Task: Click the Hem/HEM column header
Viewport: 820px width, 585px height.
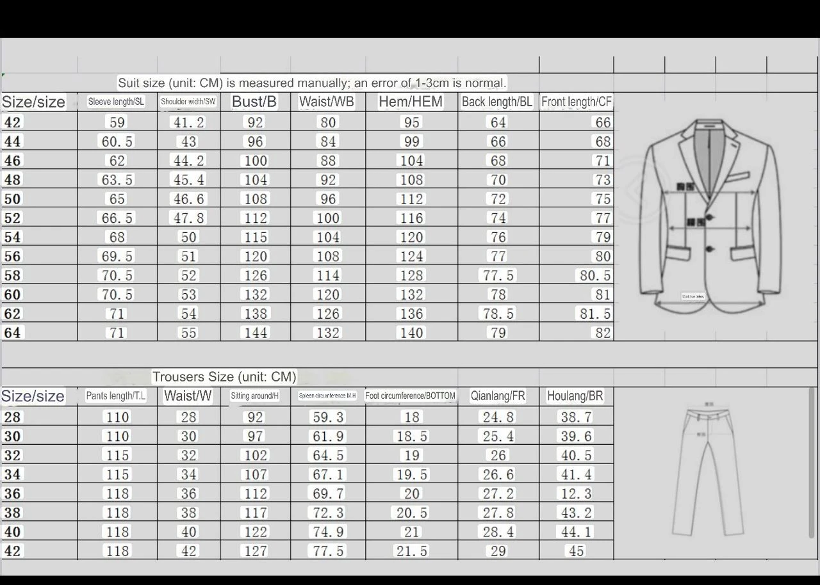Action: click(x=411, y=102)
